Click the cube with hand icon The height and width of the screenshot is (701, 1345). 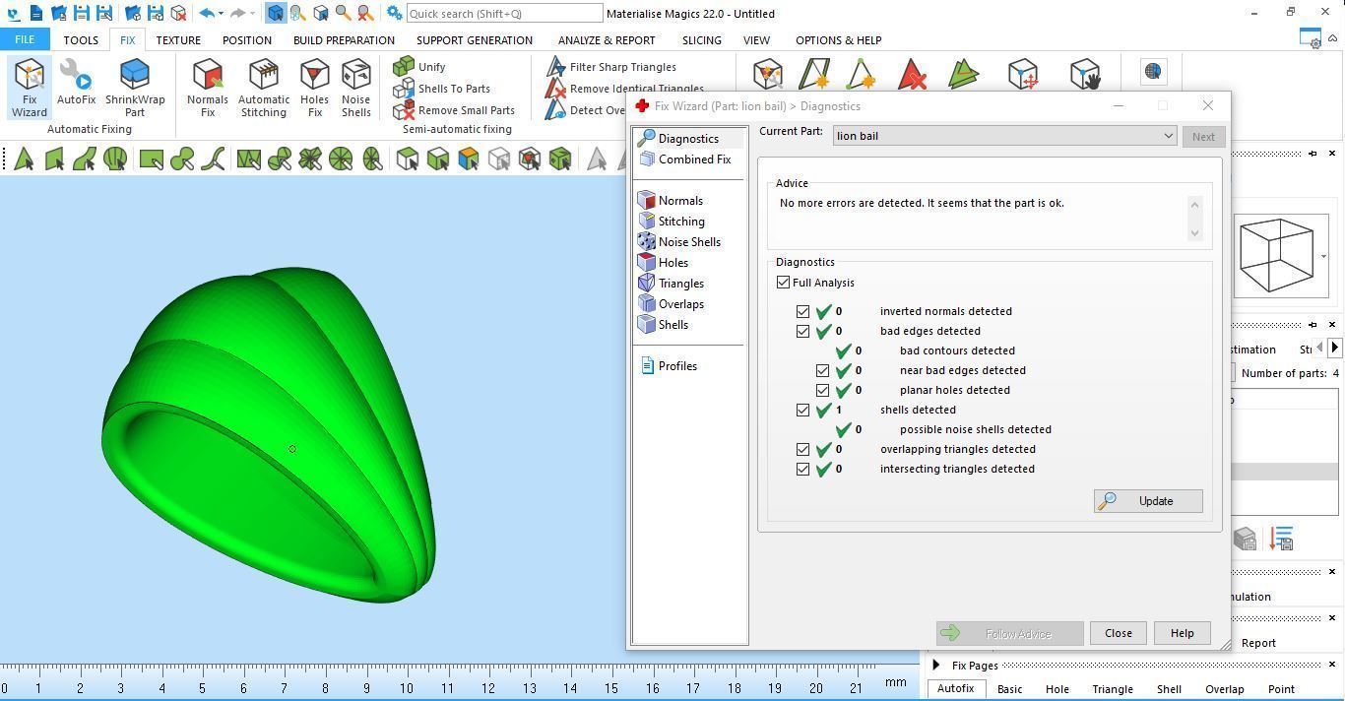coord(1084,74)
